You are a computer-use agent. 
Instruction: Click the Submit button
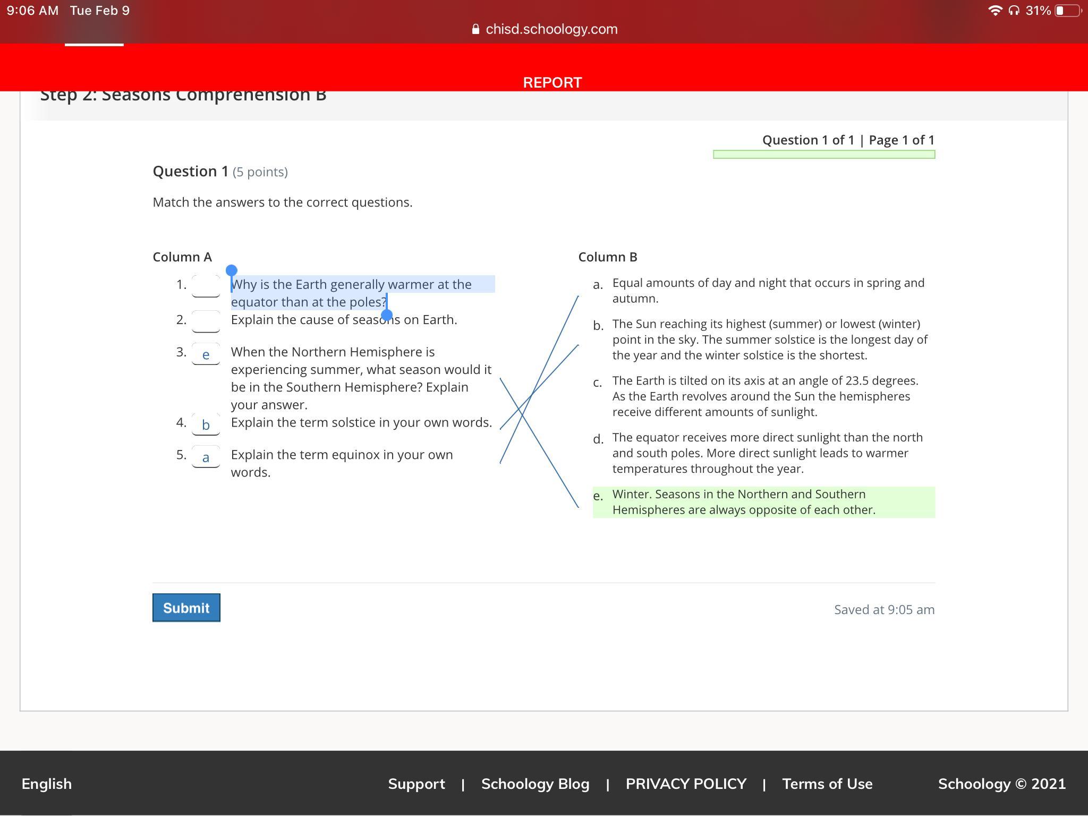click(186, 608)
